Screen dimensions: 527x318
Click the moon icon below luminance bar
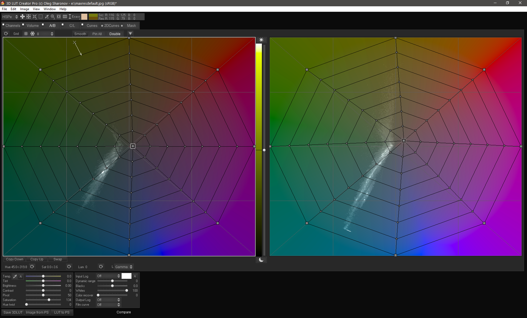[x=261, y=260]
